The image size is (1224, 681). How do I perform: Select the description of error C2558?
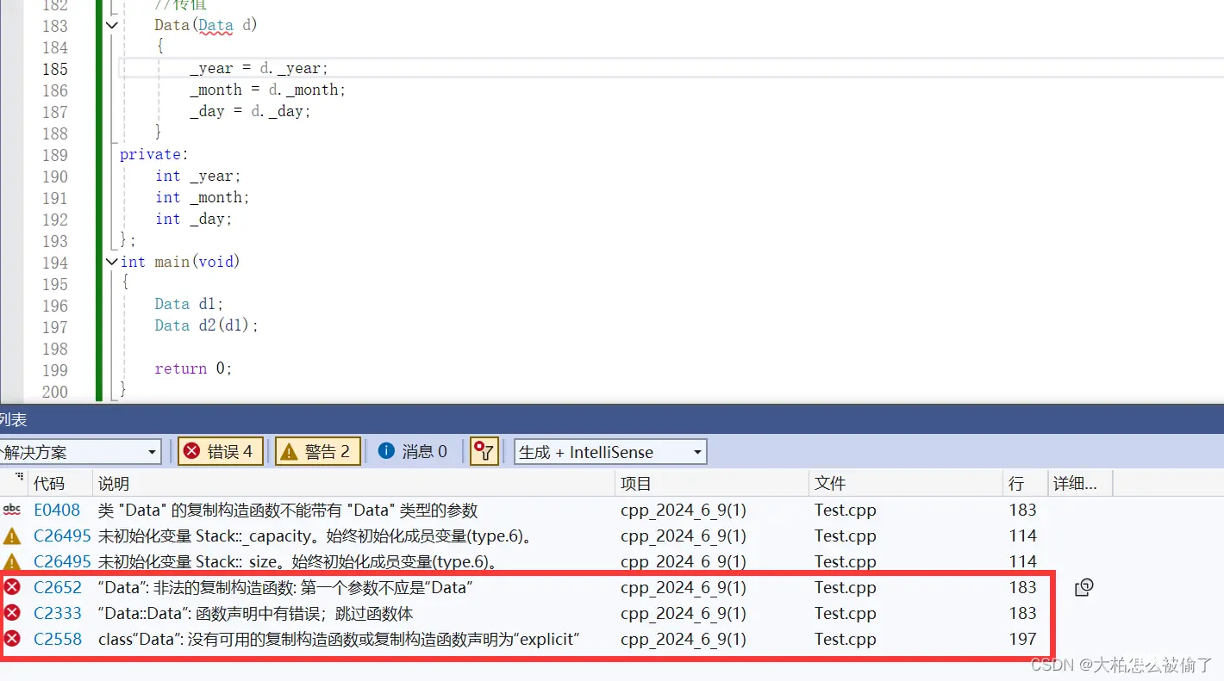click(339, 639)
